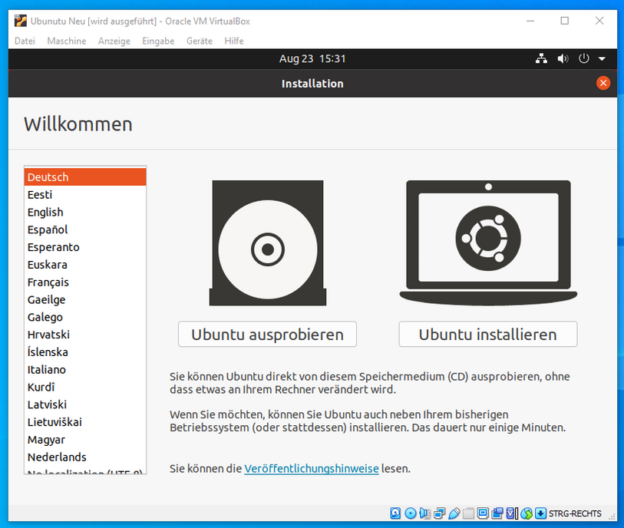Open the Veröffentlichungshinweise link

311,468
